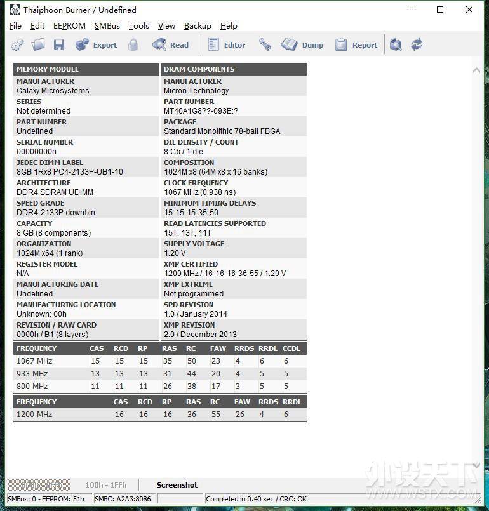Image resolution: width=489 pixels, height=511 pixels.
Task: Click '1024M x8 (64M x8 x 16 banks)'
Action: [x=215, y=172]
